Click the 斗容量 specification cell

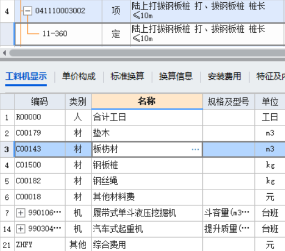point(229,213)
